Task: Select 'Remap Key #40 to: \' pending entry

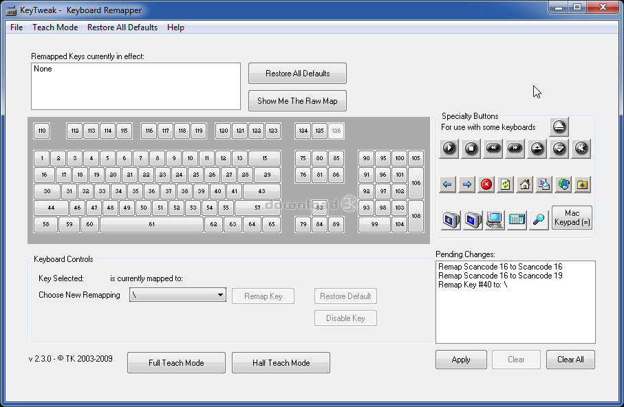Action: pyautogui.click(x=473, y=285)
